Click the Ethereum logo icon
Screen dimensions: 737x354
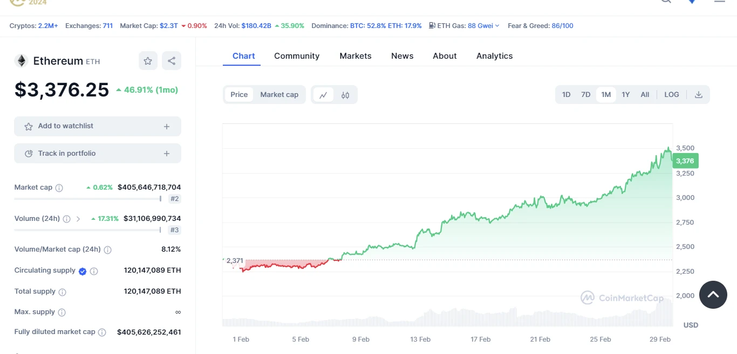pyautogui.click(x=21, y=61)
